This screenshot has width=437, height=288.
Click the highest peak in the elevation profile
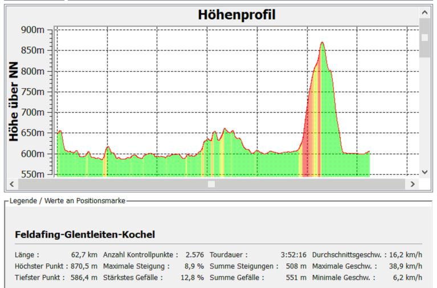[x=322, y=43]
